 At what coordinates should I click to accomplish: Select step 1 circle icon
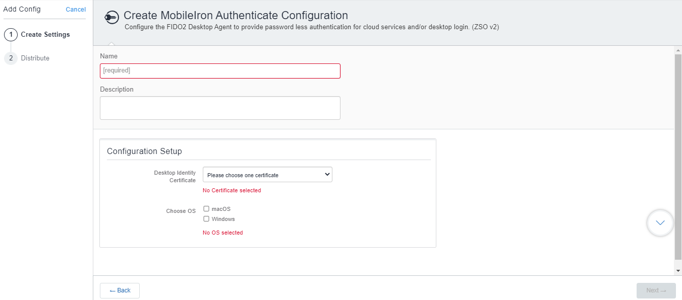click(11, 35)
